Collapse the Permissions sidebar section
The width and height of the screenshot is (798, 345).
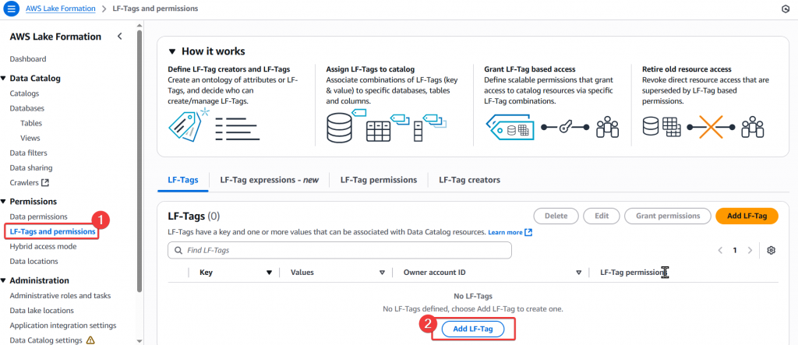[x=3, y=201]
